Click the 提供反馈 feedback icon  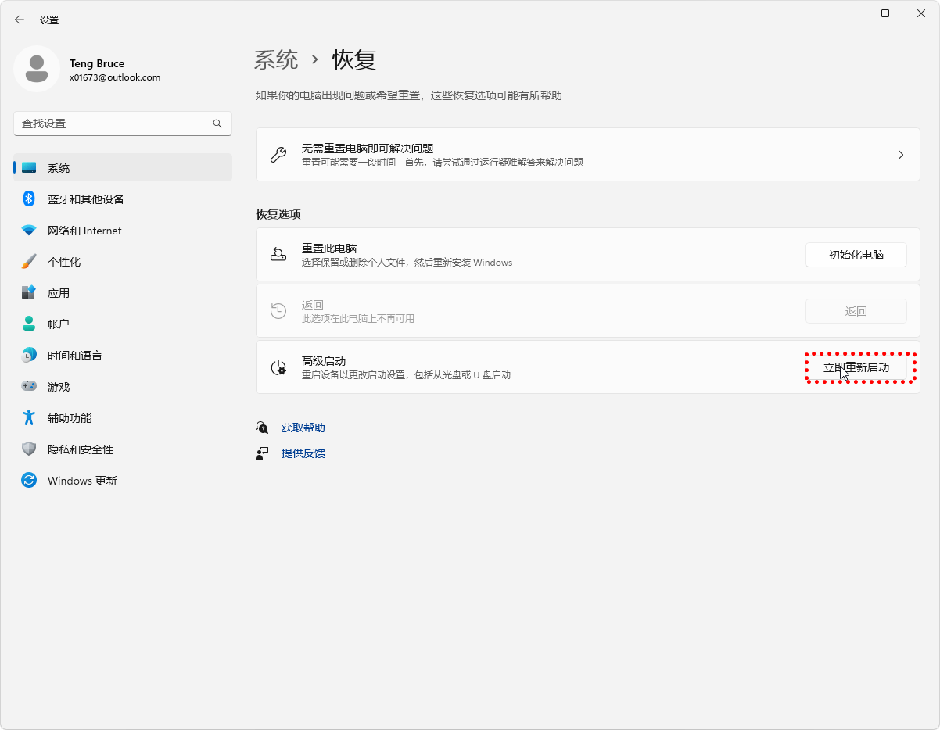[262, 453]
